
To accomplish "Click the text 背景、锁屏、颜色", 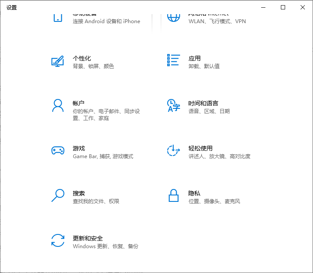I will click(93, 66).
